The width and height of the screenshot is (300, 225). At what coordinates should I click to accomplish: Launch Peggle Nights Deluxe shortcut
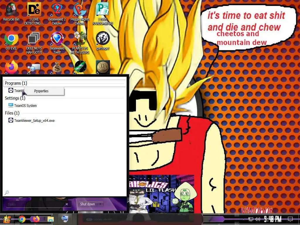coord(80,14)
